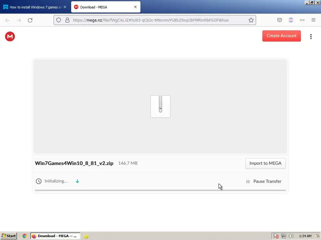Image resolution: width=321 pixels, height=240 pixels.
Task: Click the clock icon beside Initializing
Action: (39, 181)
